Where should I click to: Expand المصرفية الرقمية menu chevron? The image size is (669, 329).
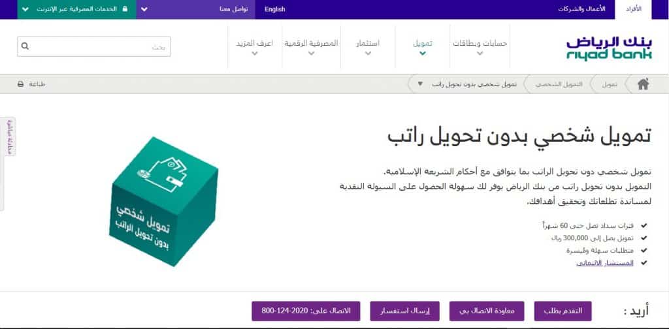point(311,54)
